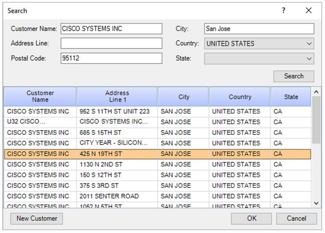Click the City field containing San Jose
The height and width of the screenshot is (233, 325).
259,28
